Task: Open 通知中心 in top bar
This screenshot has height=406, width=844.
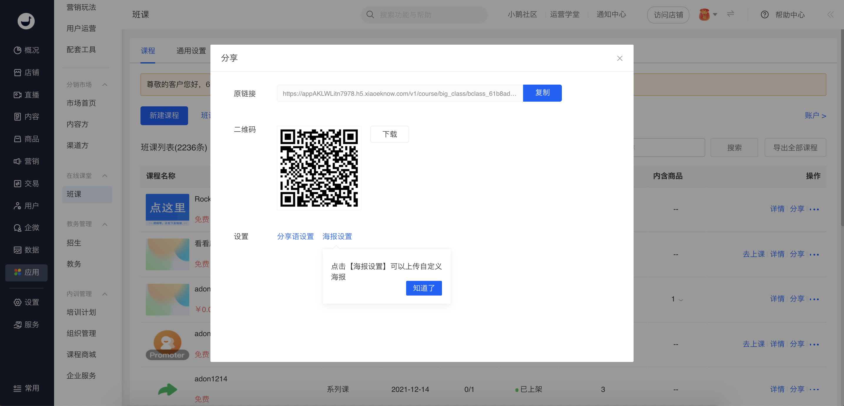Action: [x=611, y=15]
